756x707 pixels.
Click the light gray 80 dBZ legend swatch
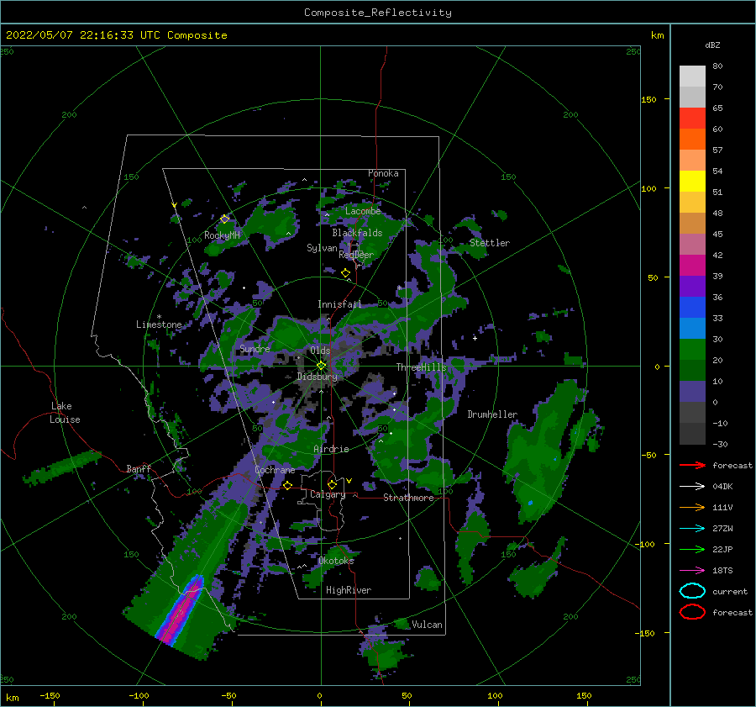tap(692, 77)
